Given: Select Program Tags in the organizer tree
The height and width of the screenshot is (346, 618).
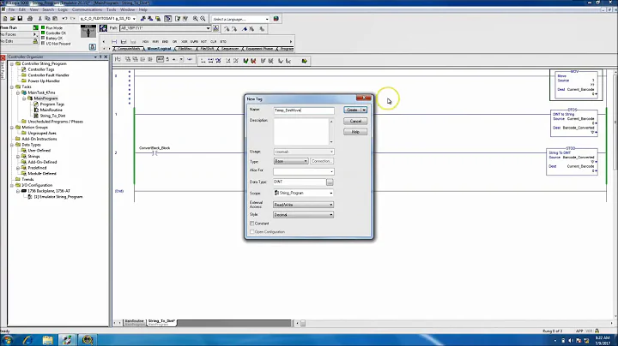Looking at the screenshot, I should (52, 104).
